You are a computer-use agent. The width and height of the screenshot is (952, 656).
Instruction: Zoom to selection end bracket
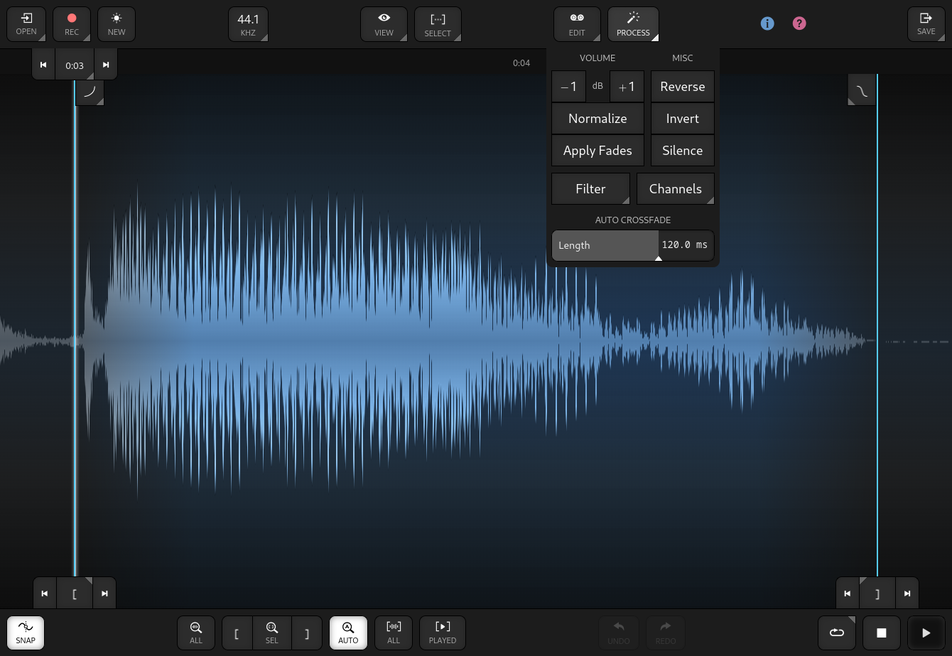307,633
